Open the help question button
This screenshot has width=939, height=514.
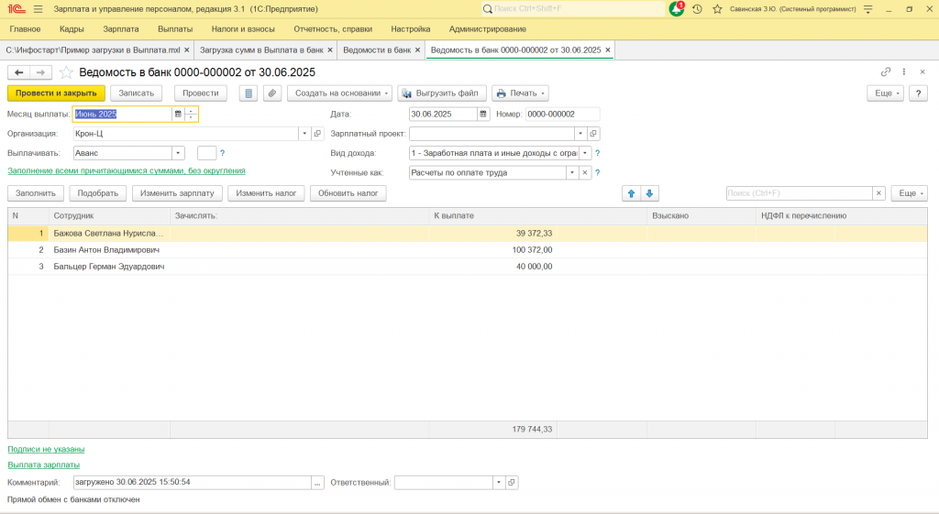pos(918,93)
